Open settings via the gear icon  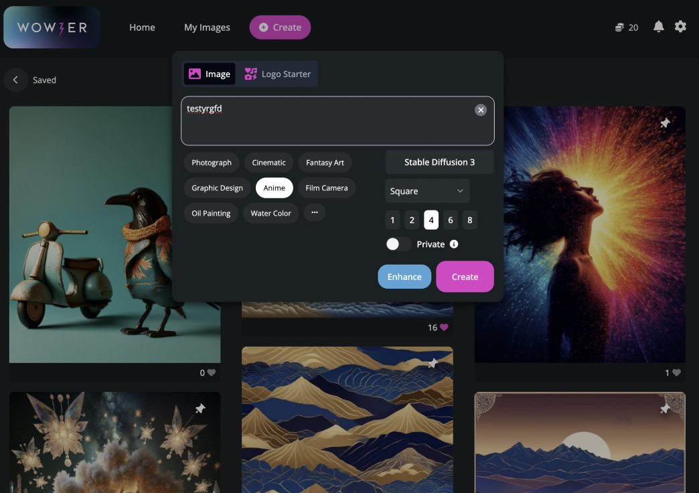680,27
